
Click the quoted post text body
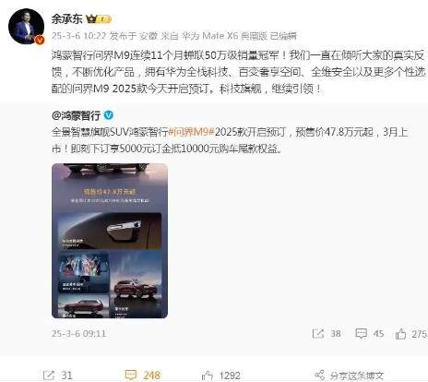230,140
